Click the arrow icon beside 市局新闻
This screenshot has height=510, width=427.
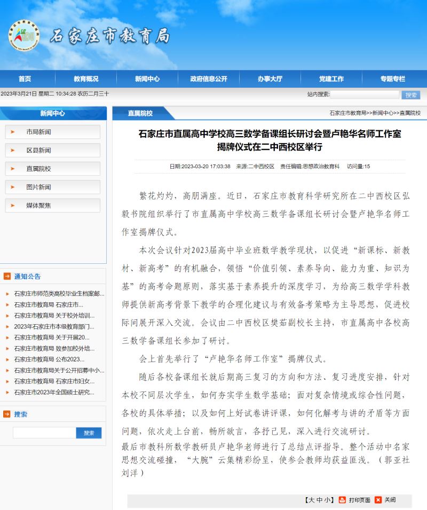click(13, 132)
